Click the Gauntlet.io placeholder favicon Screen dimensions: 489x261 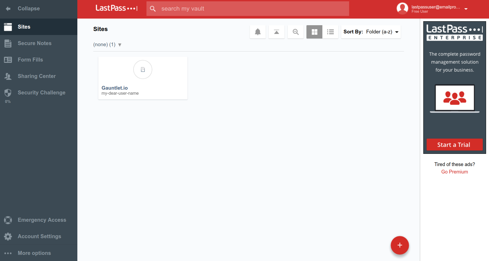[143, 69]
